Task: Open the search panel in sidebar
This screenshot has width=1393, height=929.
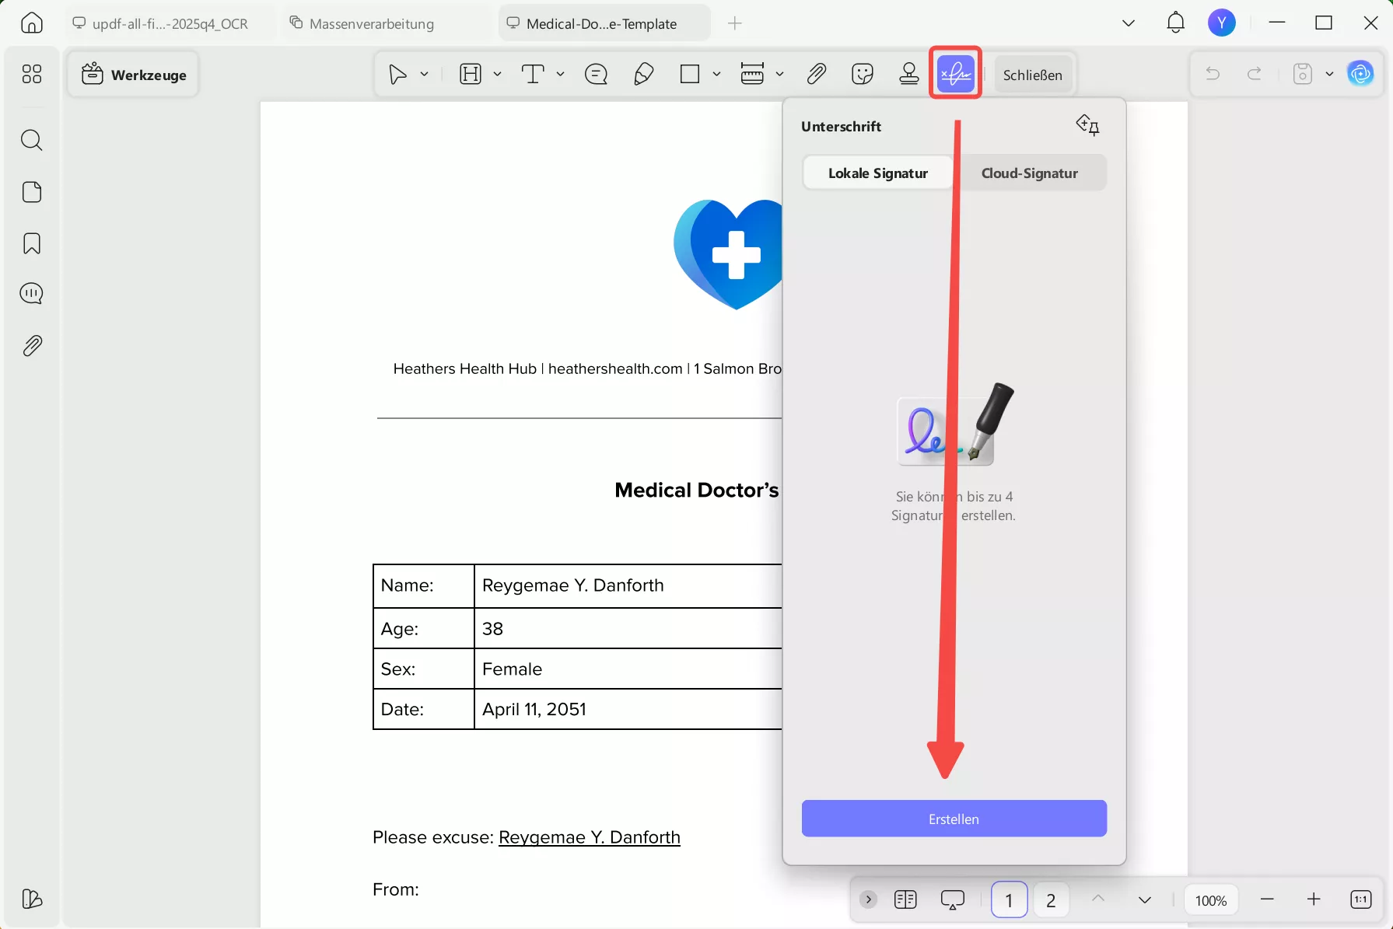Action: [x=32, y=140]
